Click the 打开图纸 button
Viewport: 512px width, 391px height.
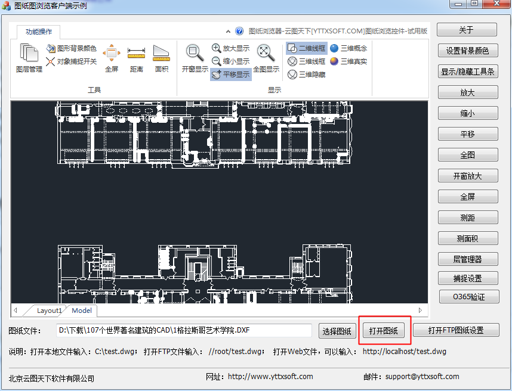384,331
